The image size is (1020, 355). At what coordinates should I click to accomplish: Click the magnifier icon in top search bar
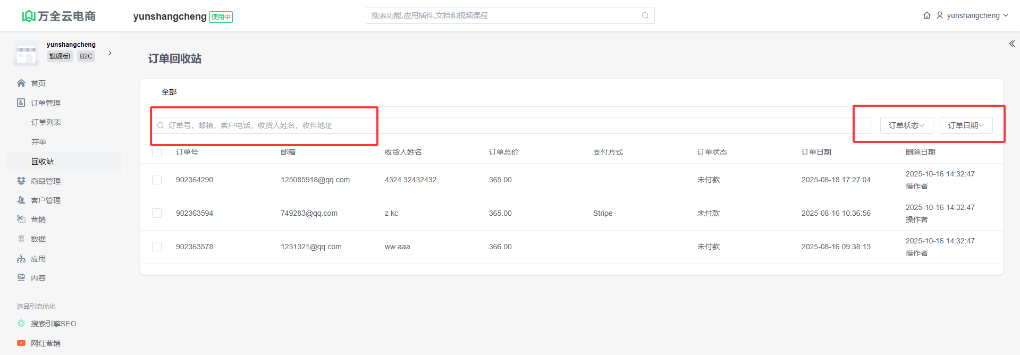(645, 15)
